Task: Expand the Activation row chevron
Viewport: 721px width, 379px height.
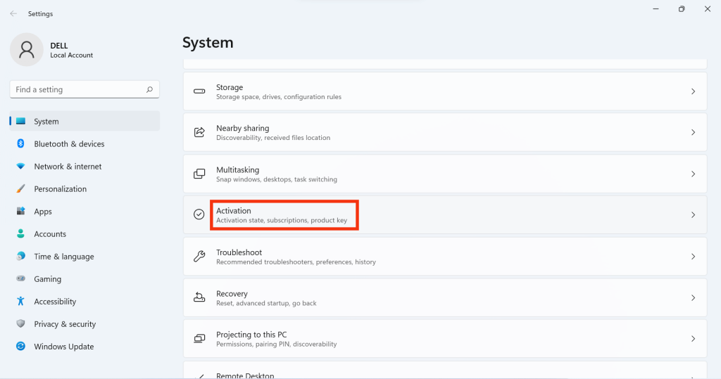Action: (x=693, y=214)
